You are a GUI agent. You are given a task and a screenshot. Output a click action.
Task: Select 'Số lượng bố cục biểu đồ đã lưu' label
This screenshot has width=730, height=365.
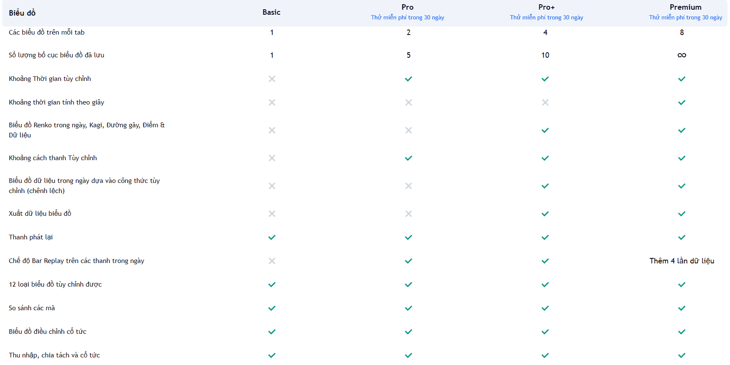pos(57,55)
